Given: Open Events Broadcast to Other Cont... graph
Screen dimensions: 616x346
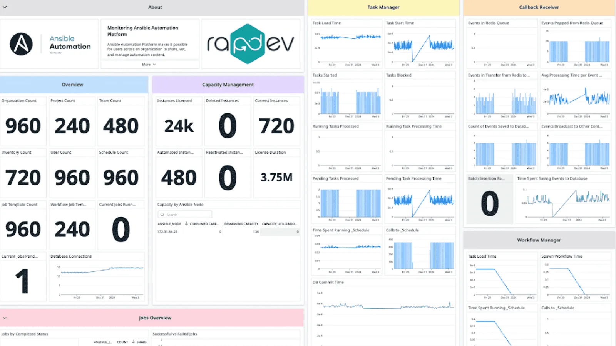Looking at the screenshot, I should (576, 151).
